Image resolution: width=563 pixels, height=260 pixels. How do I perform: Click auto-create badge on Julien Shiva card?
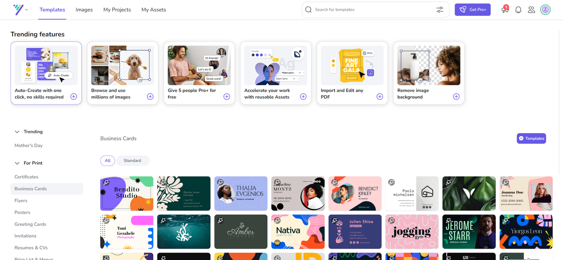[x=334, y=220]
